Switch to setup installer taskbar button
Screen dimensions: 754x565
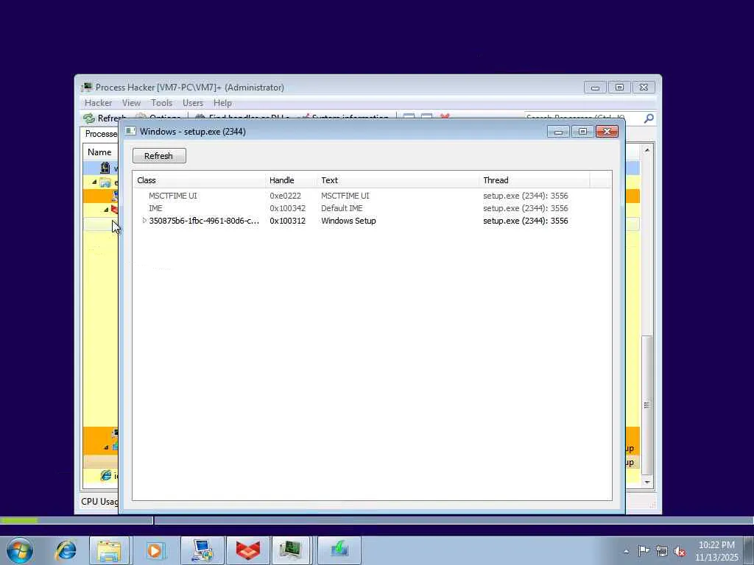(x=339, y=550)
